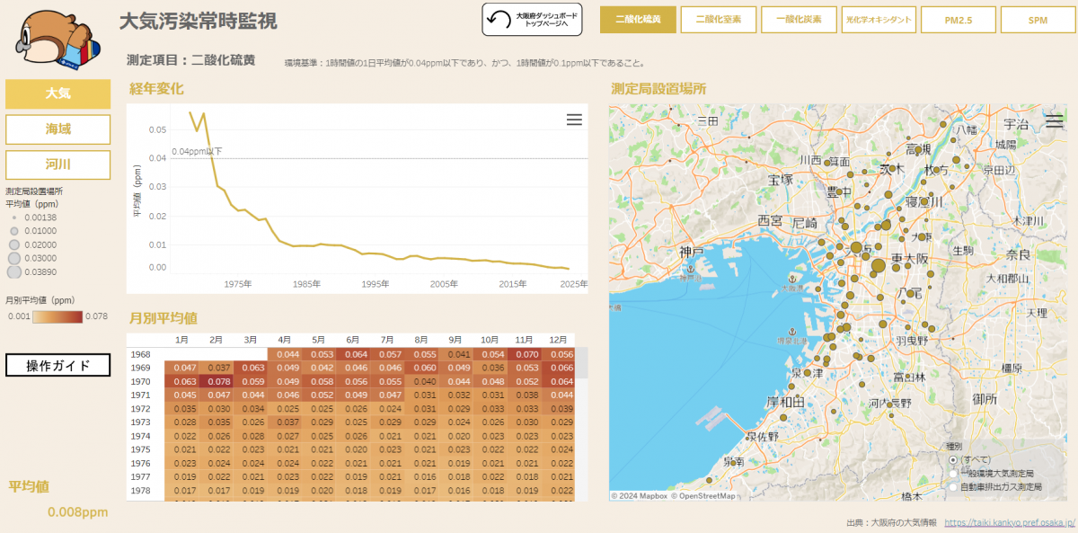Switch to the 二酸化窒素 tab

[x=718, y=20]
